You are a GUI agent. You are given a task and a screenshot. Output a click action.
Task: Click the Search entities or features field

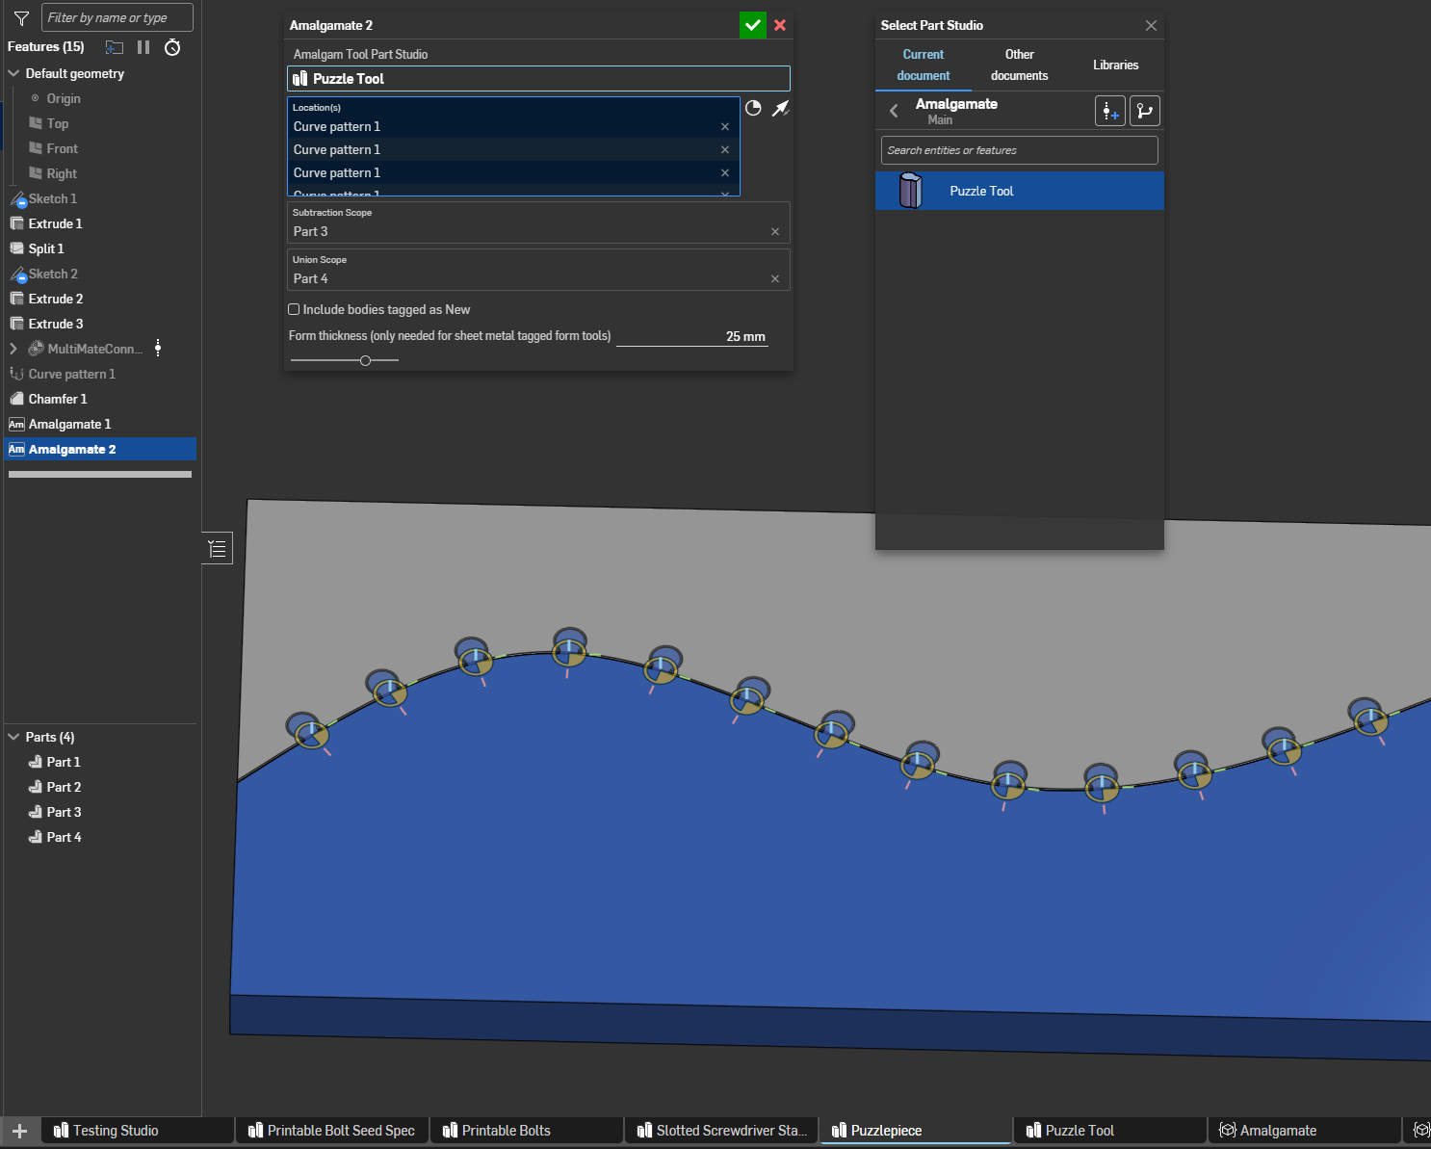pyautogui.click(x=1019, y=150)
